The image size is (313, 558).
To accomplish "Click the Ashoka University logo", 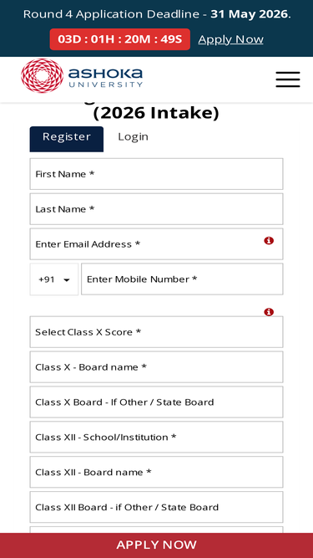I will click(x=82, y=76).
